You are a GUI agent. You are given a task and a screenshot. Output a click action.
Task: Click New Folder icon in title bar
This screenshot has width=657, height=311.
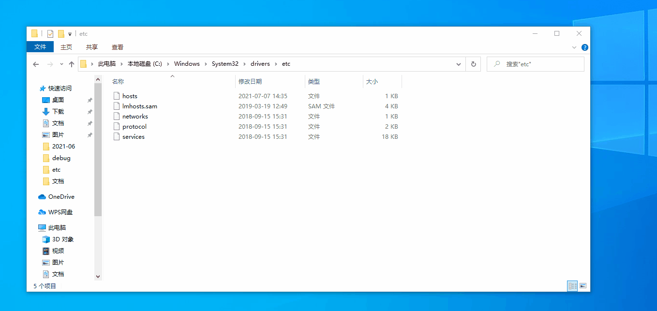[61, 34]
